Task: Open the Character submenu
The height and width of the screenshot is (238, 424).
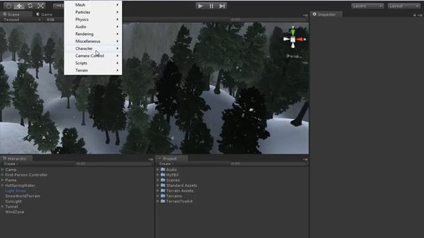Action: [x=93, y=48]
